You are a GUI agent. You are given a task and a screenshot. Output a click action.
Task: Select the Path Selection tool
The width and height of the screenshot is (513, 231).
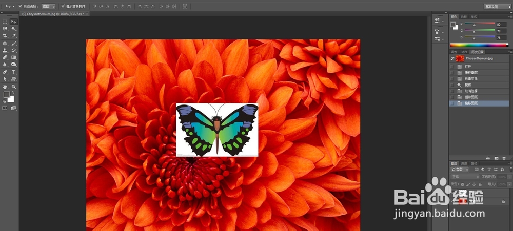point(5,79)
